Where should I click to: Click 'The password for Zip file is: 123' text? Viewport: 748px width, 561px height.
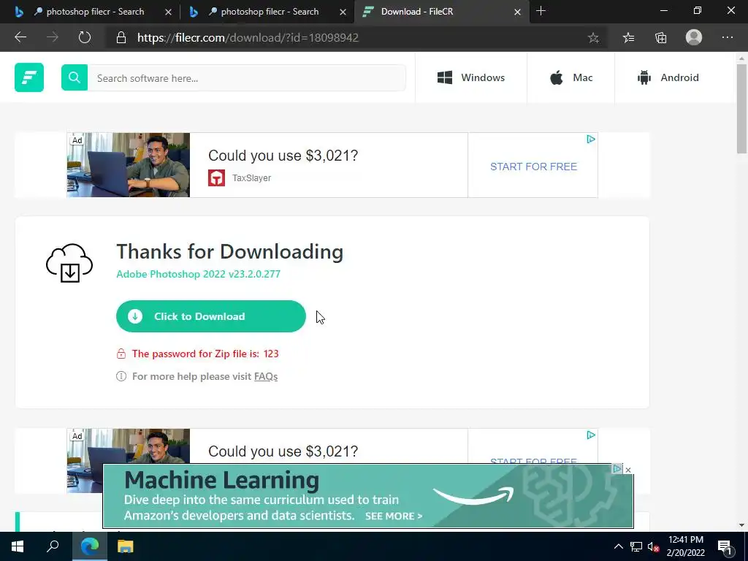[x=205, y=354]
